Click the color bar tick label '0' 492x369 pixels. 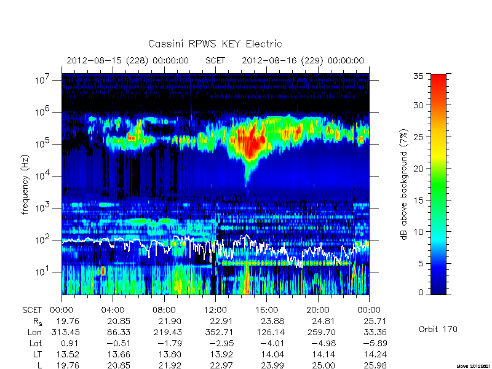click(421, 292)
